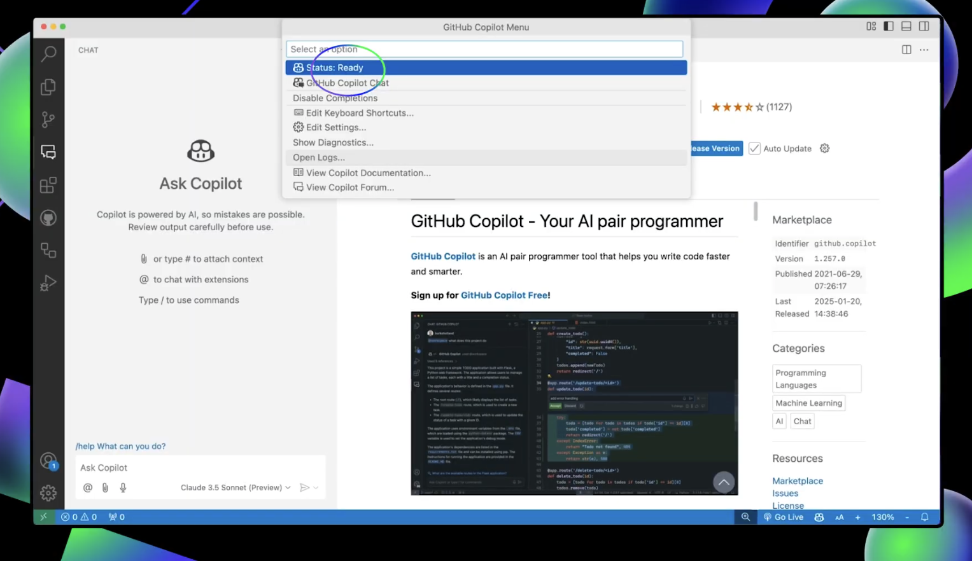
Task: Attach context with the paperclip icon
Action: coord(104,487)
